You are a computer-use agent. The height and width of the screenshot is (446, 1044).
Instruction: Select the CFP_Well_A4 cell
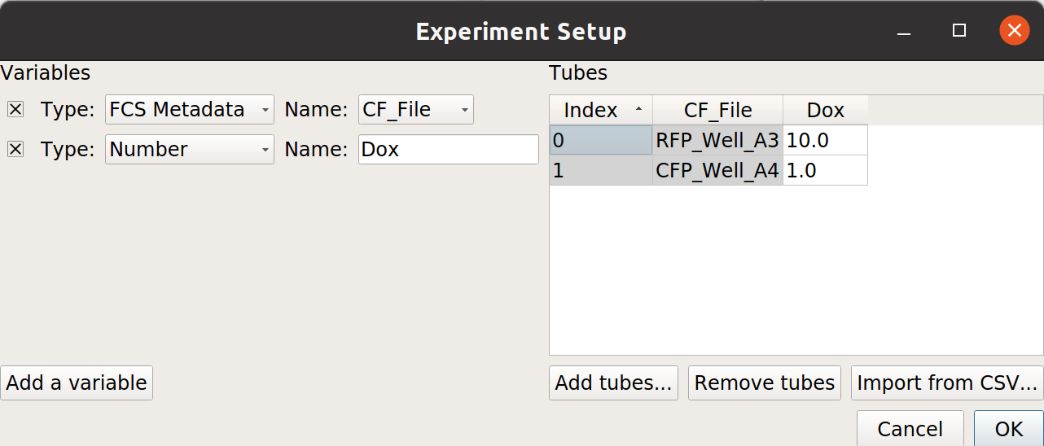[x=717, y=170]
